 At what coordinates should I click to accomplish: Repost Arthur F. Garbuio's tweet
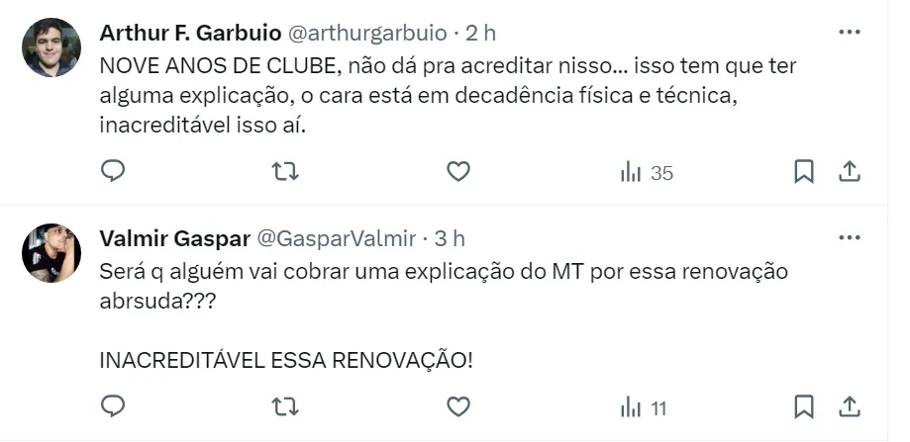(x=285, y=172)
